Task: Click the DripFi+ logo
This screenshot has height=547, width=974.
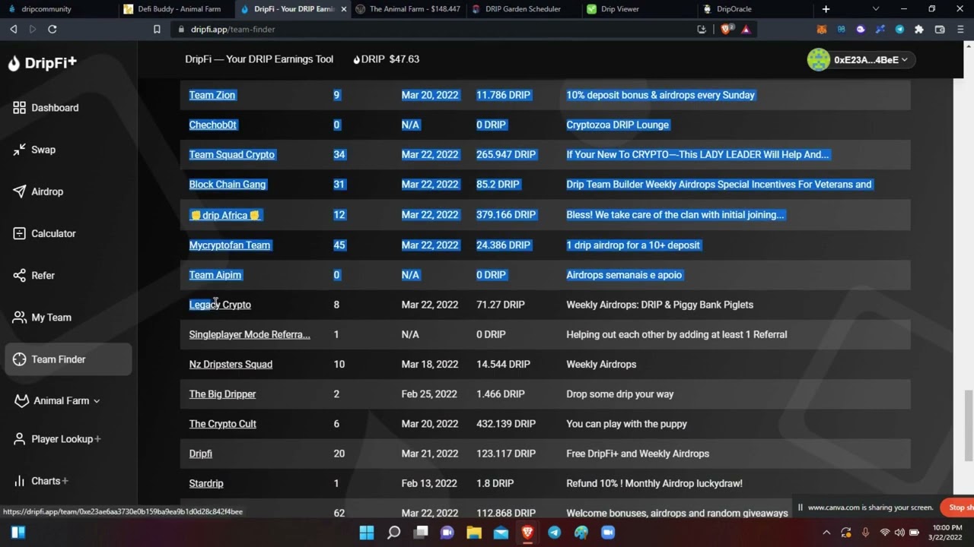Action: (42, 63)
